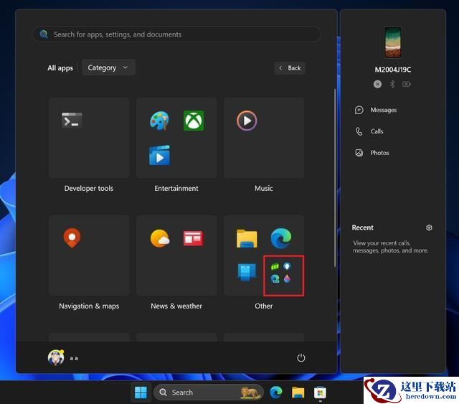Image resolution: width=459 pixels, height=404 pixels.
Task: Click the Start menu search field
Action: pos(176,34)
